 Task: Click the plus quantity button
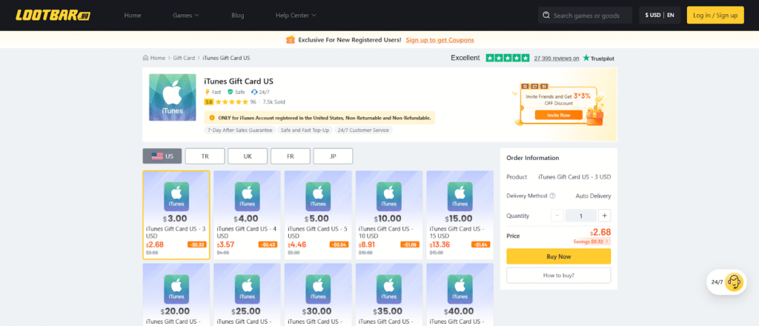pos(605,216)
